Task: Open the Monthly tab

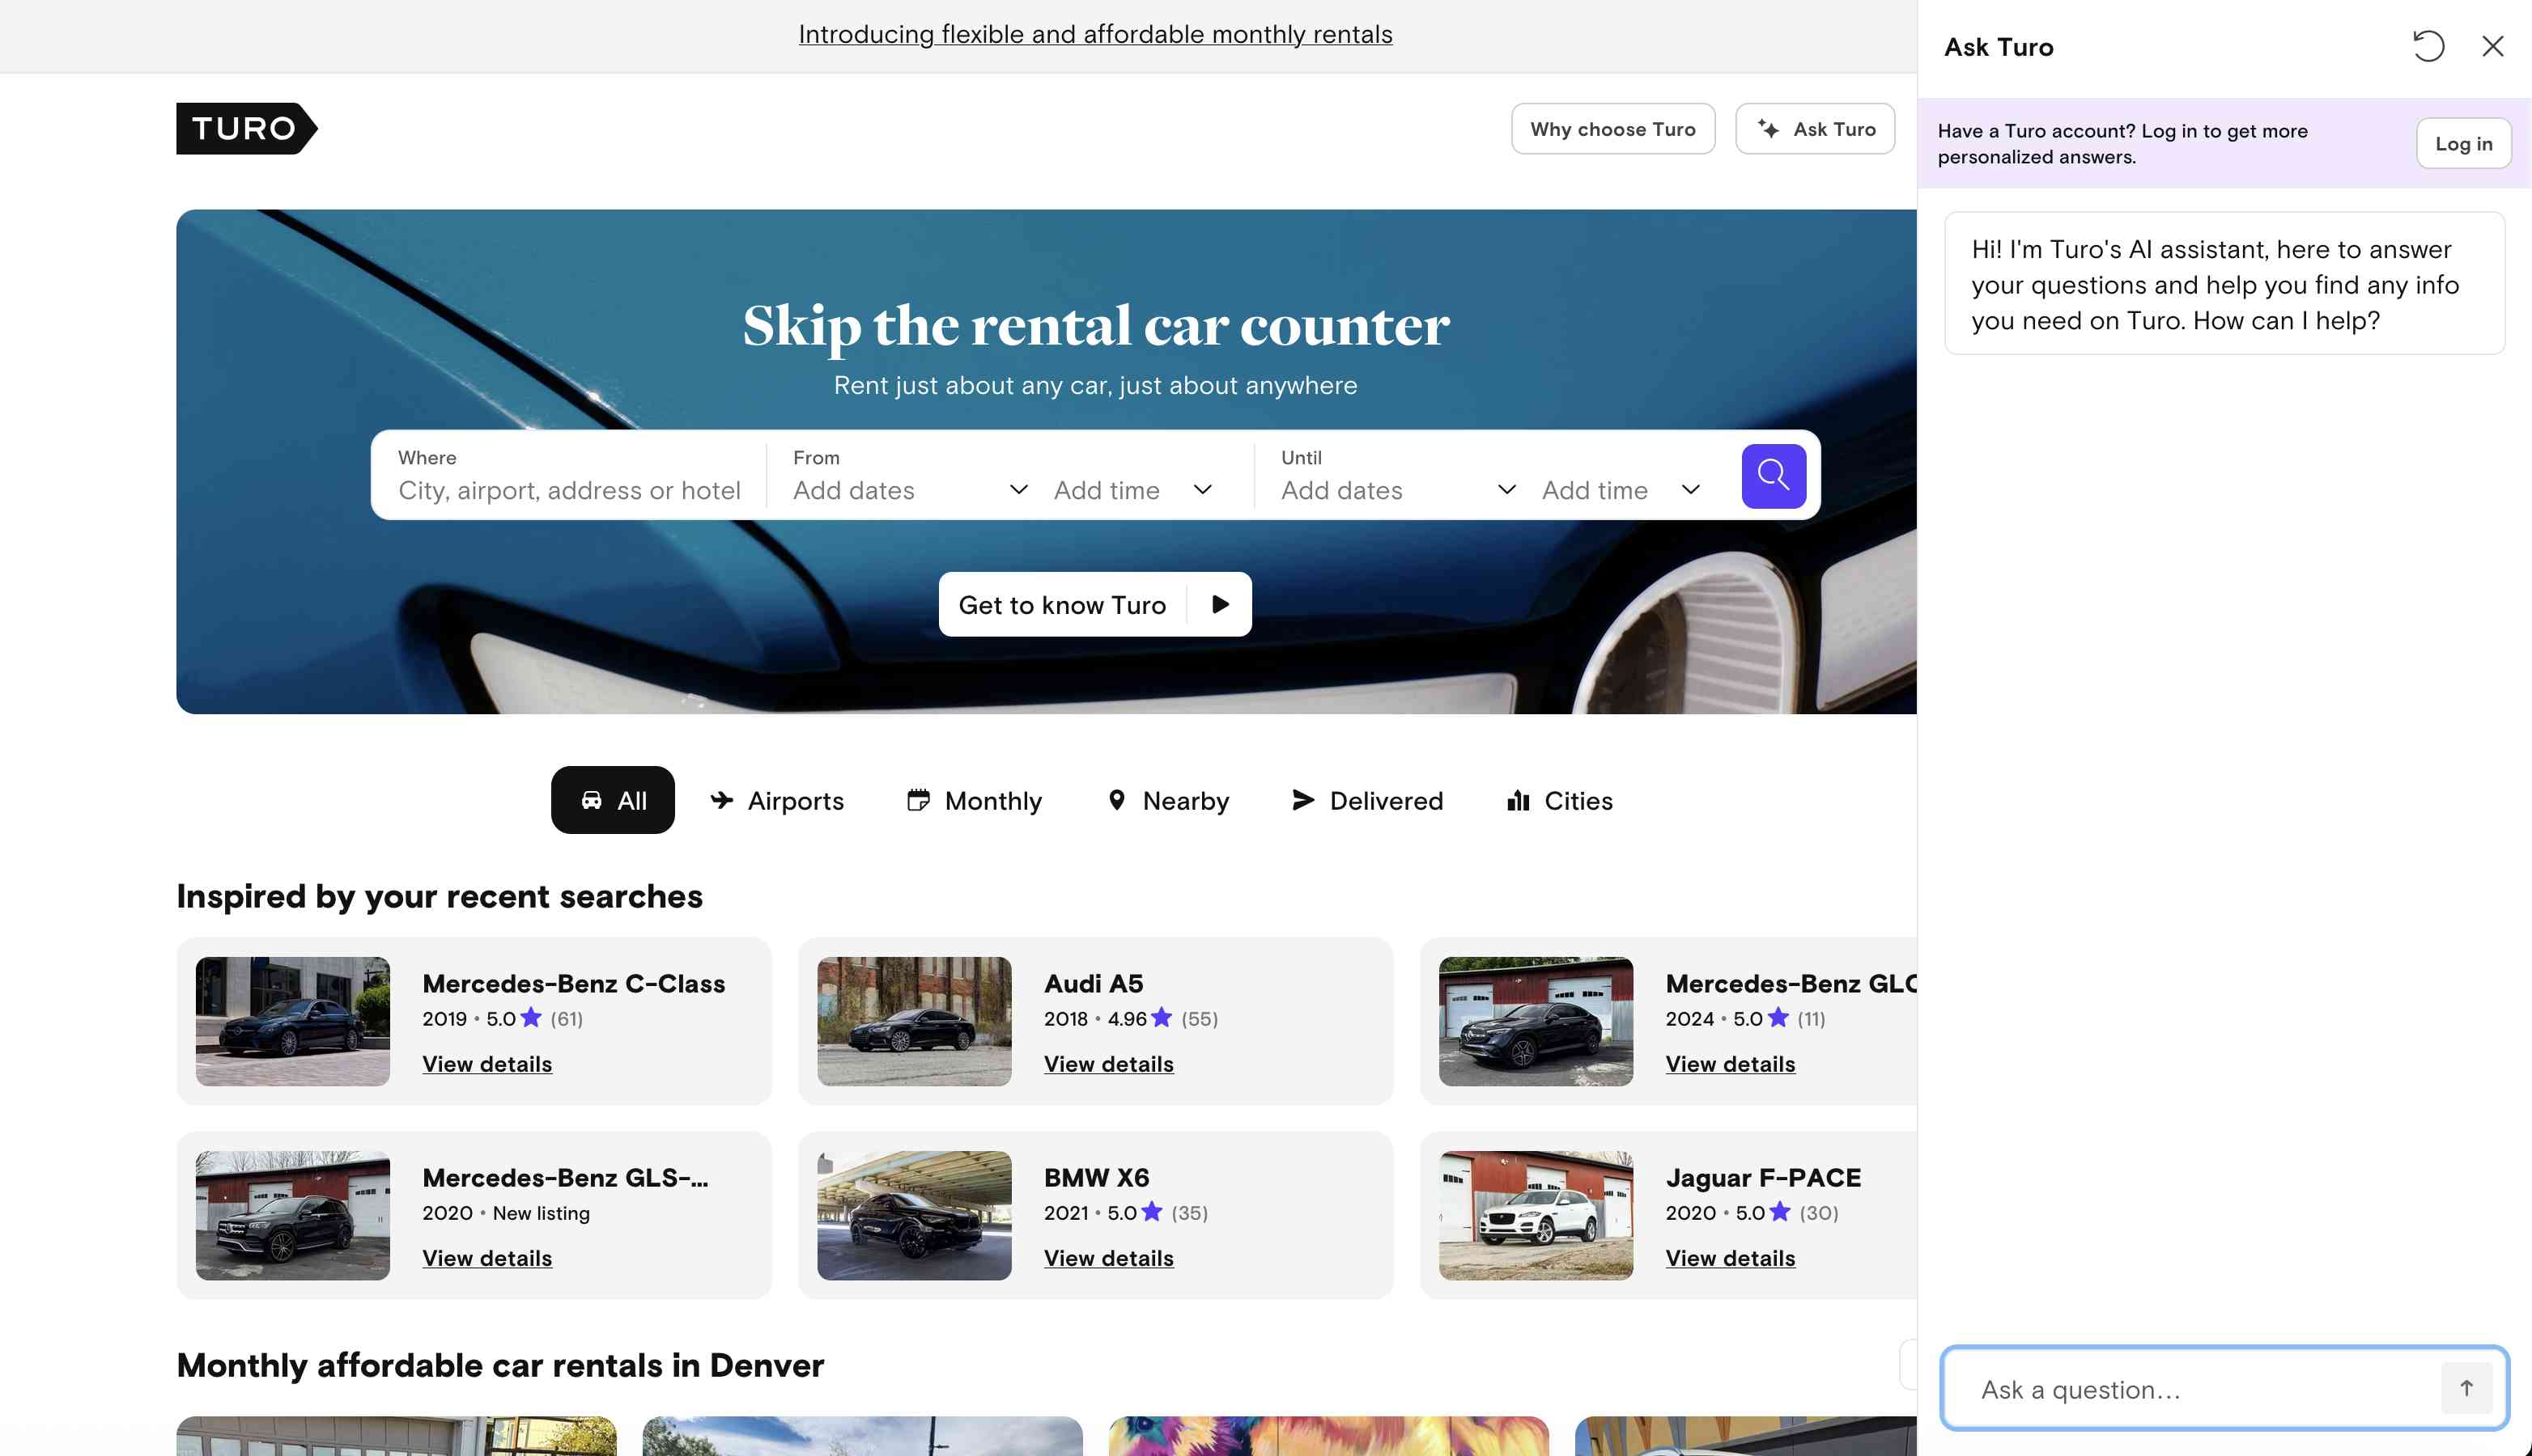Action: (x=974, y=800)
